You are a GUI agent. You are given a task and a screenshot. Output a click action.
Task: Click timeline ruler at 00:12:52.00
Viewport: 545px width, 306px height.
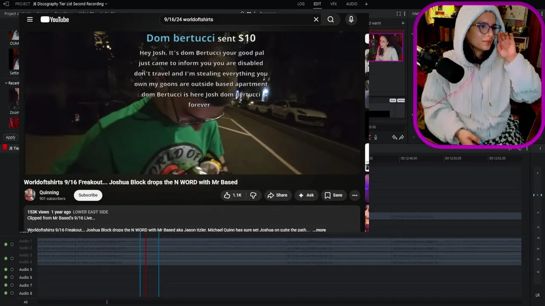(497, 158)
